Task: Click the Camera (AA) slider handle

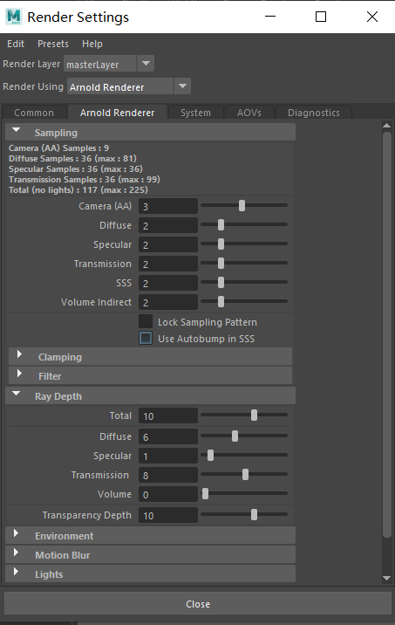Action: pos(242,206)
